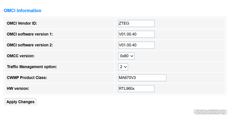Click the 'OMCI Vendor ID:' label
Screen dimensions: 232x118
pyautogui.click(x=22, y=23)
